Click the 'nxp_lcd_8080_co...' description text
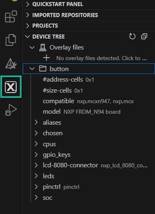Image resolution: width=155 pixels, height=214 pixels. (124, 166)
